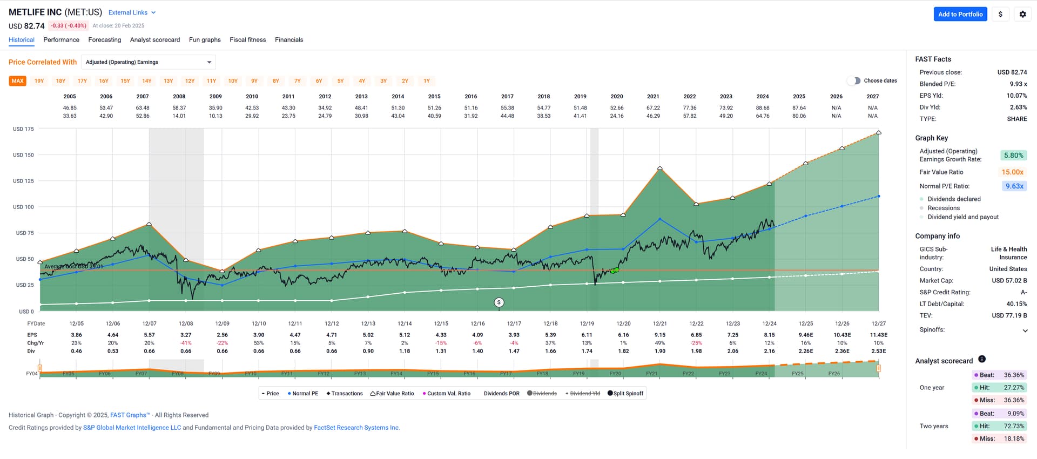
Task: Select the 15Y time range
Action: (125, 81)
